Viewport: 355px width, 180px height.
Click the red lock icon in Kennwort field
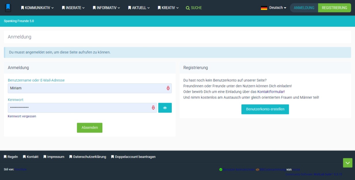tap(153, 108)
